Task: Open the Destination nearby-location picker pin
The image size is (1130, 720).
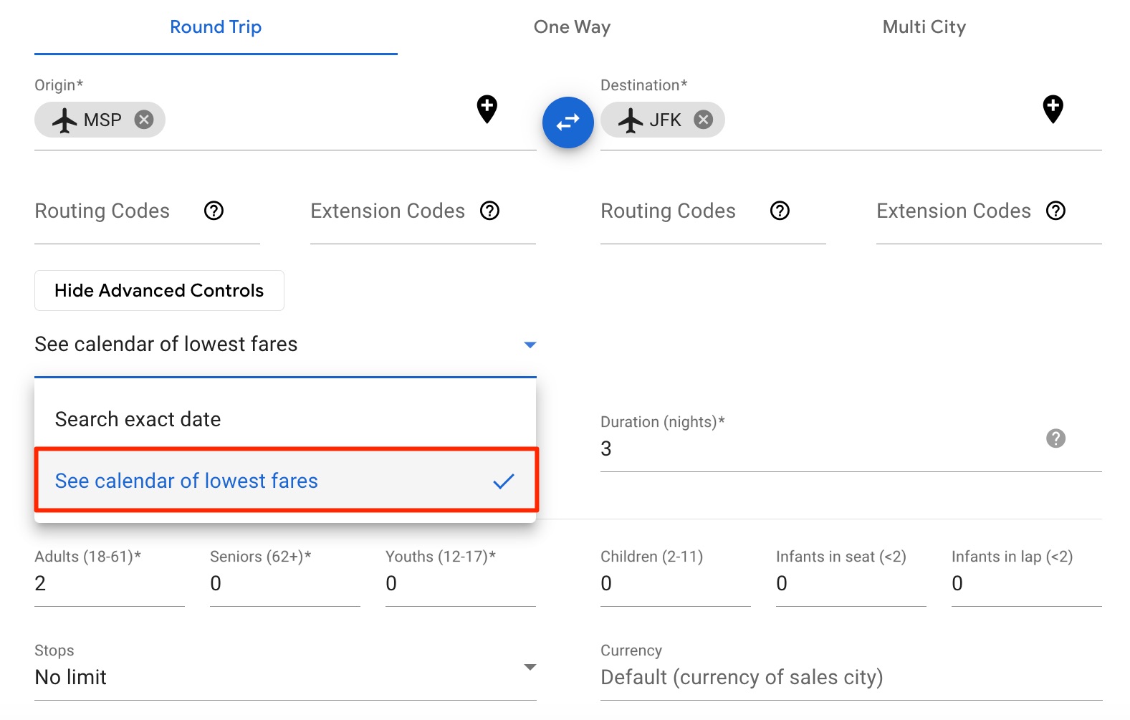Action: 1053,109
